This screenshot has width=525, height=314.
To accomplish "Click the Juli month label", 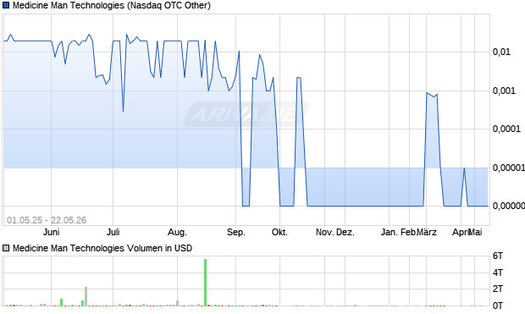I will (x=113, y=232).
